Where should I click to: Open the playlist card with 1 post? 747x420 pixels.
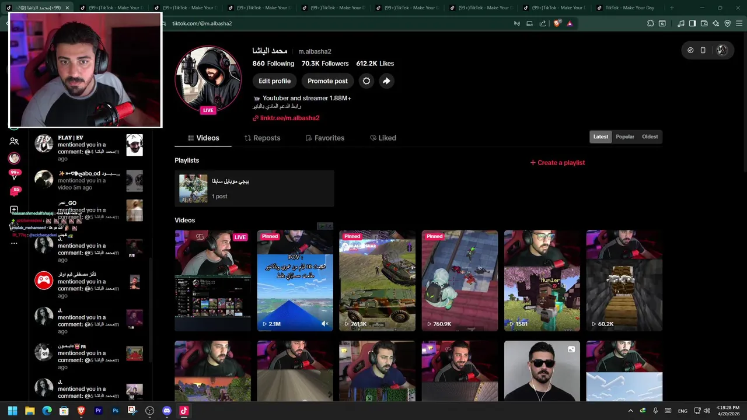coord(254,188)
